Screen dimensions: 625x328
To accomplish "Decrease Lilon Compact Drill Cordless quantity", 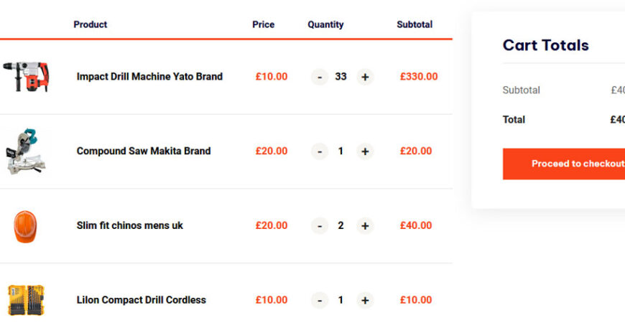I will [320, 301].
